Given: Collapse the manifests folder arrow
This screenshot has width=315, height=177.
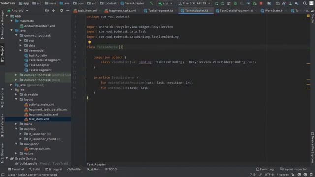Looking at the screenshot, I should 12,21.
